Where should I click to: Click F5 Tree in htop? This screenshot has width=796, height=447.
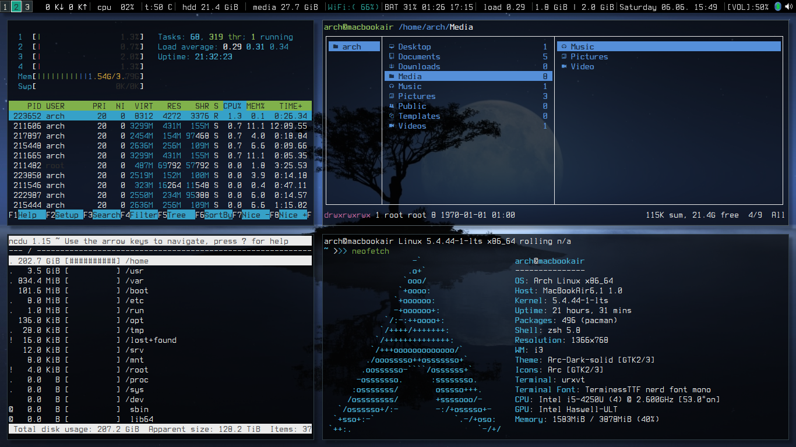pos(176,215)
